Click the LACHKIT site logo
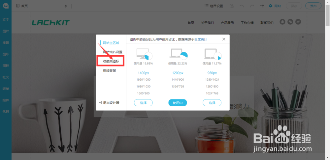The width and height of the screenshot is (330, 160). pos(51,22)
